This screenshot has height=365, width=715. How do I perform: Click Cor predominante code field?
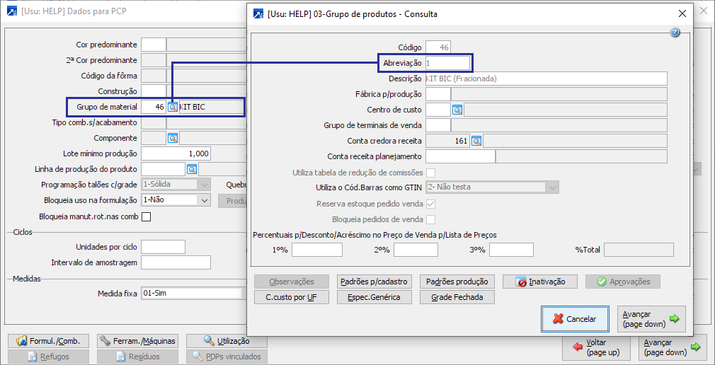click(154, 45)
